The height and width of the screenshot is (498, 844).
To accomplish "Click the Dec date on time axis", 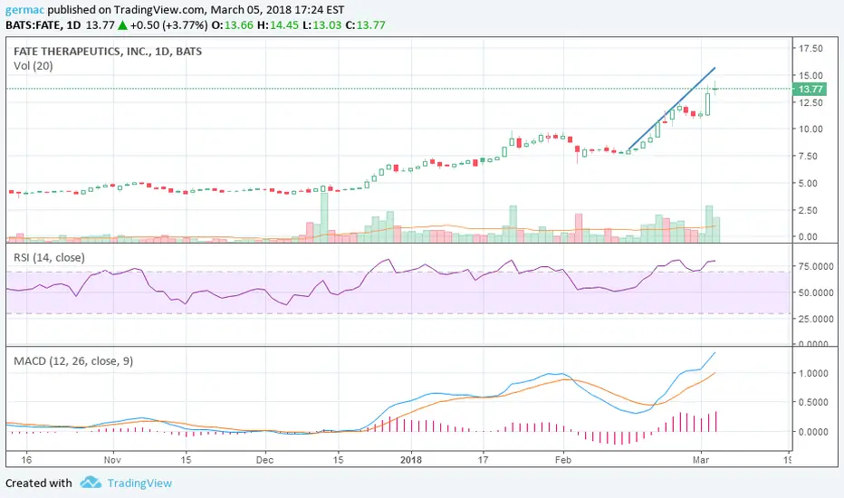I will [264, 460].
